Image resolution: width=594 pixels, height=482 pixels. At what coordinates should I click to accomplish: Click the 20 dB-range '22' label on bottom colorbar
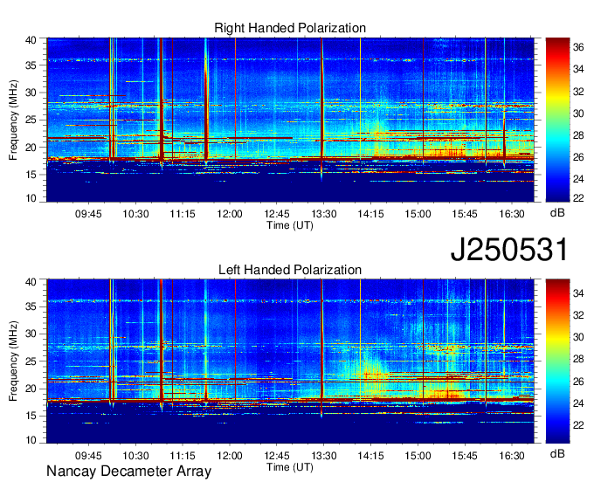[x=578, y=425]
